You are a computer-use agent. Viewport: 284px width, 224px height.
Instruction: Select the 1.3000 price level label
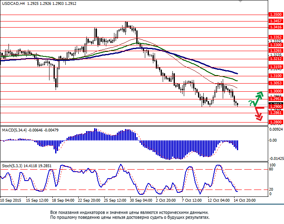(x=276, y=91)
